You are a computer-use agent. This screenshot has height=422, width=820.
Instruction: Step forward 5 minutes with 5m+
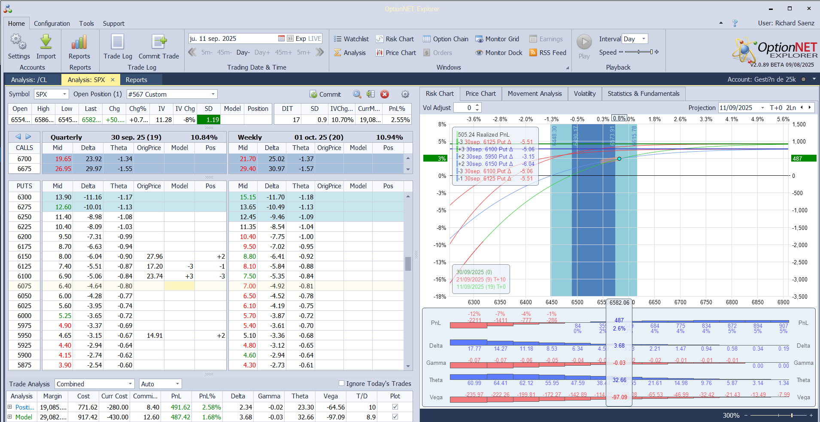304,52
